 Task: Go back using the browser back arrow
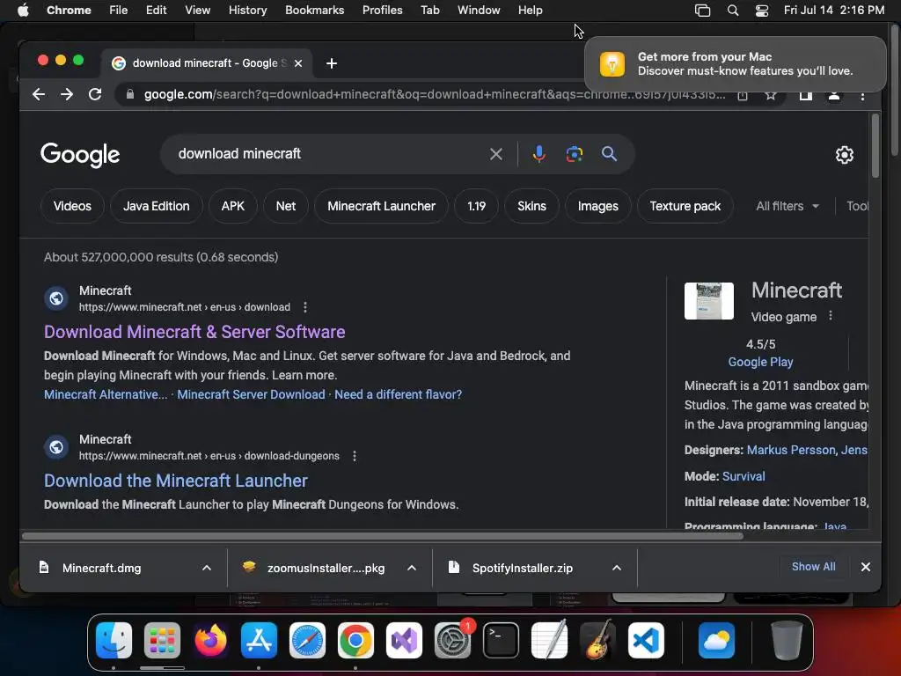coord(39,94)
